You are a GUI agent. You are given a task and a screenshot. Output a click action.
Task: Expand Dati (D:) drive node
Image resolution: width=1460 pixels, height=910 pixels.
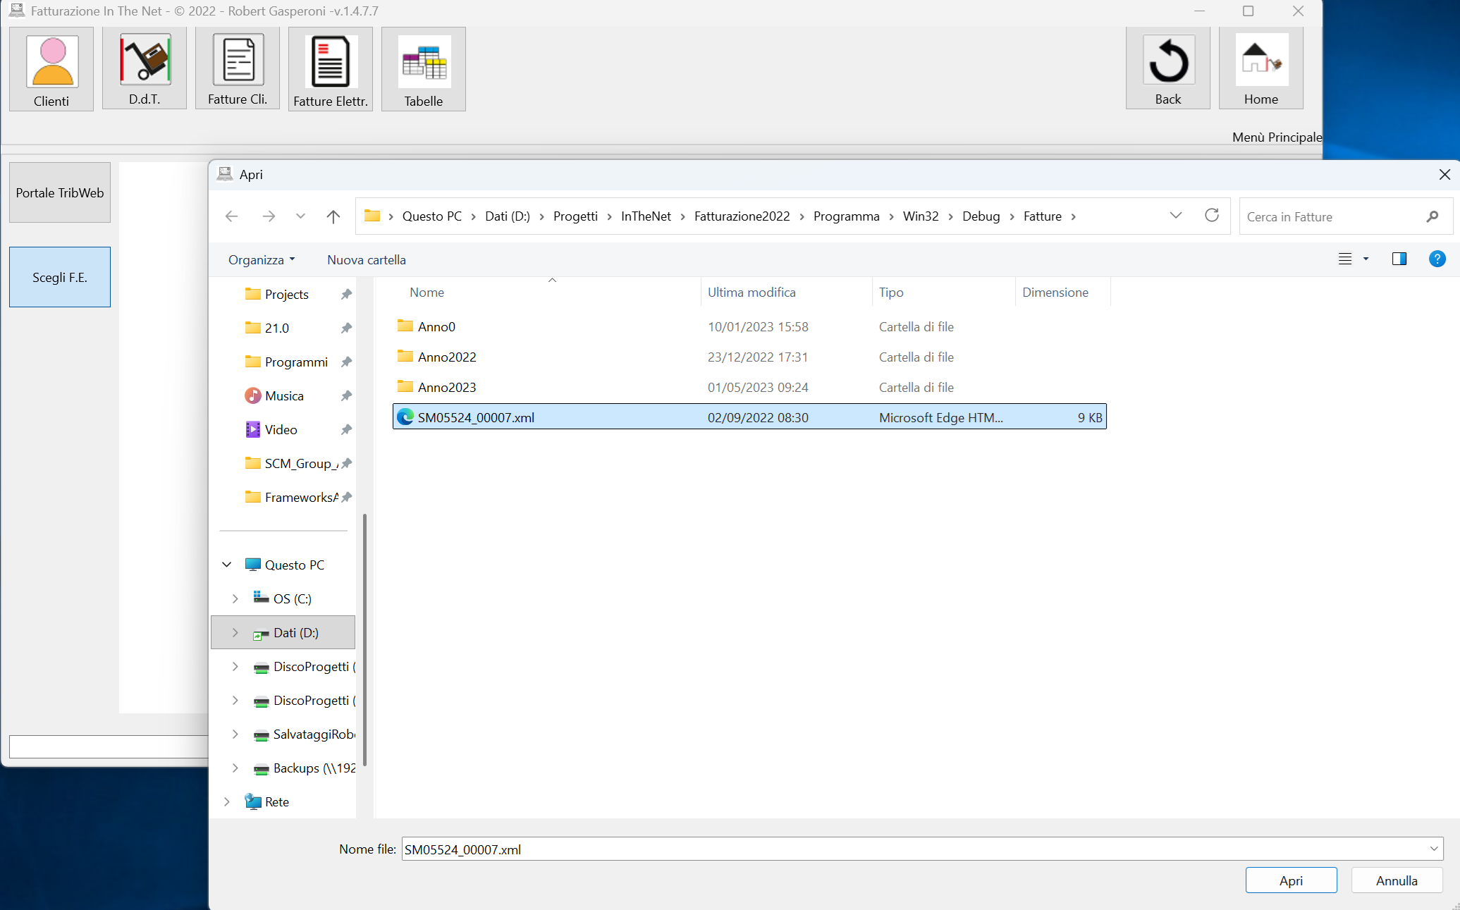point(235,632)
